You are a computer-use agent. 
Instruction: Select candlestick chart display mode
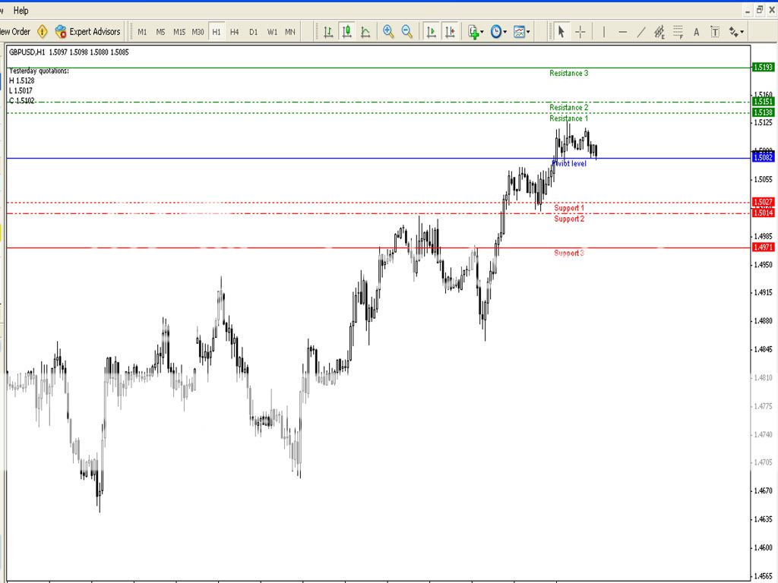pyautogui.click(x=346, y=32)
